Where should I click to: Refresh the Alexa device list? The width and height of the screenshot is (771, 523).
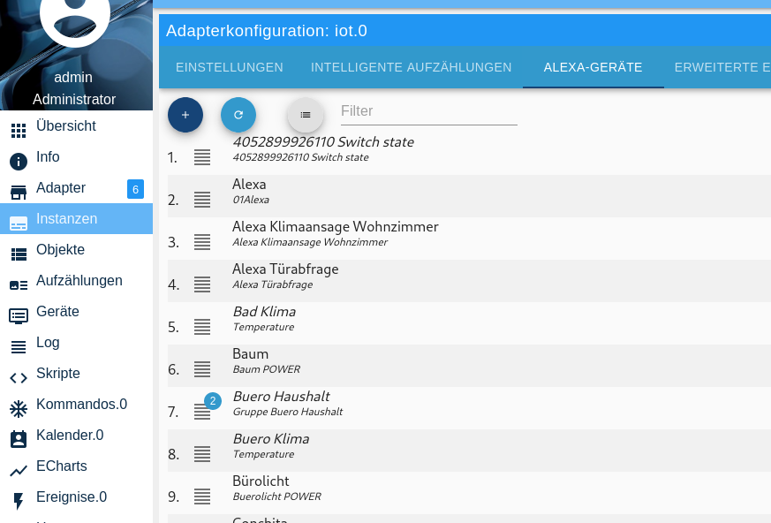(238, 115)
